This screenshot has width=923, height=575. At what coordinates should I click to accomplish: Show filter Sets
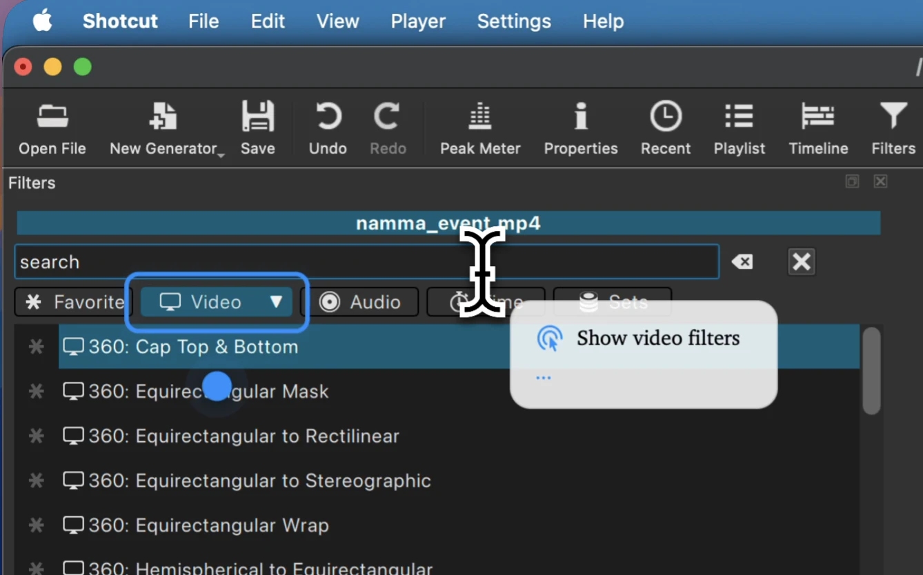[613, 302]
